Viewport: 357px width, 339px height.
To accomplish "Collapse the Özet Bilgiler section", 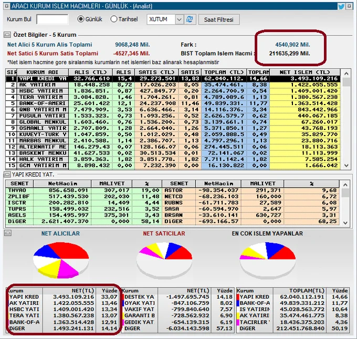I will coord(7,35).
